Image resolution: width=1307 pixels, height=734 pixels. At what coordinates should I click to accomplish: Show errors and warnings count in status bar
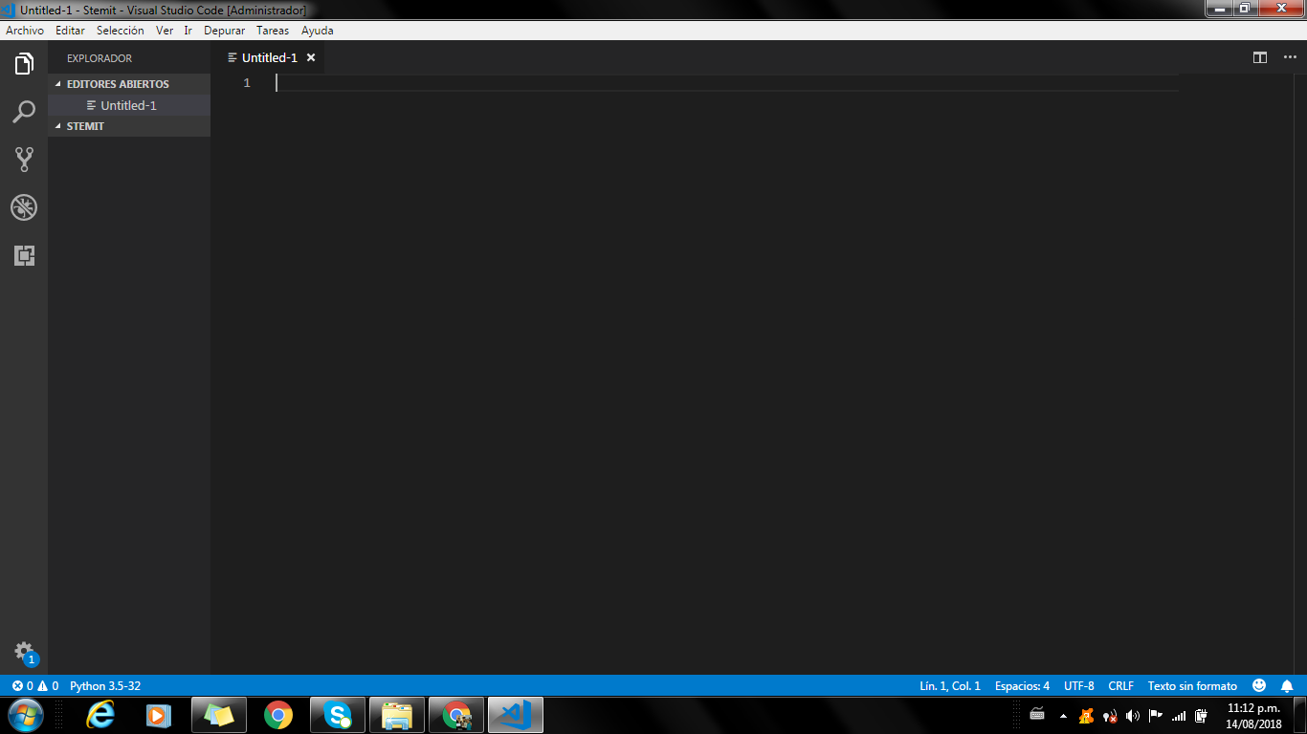coord(35,686)
